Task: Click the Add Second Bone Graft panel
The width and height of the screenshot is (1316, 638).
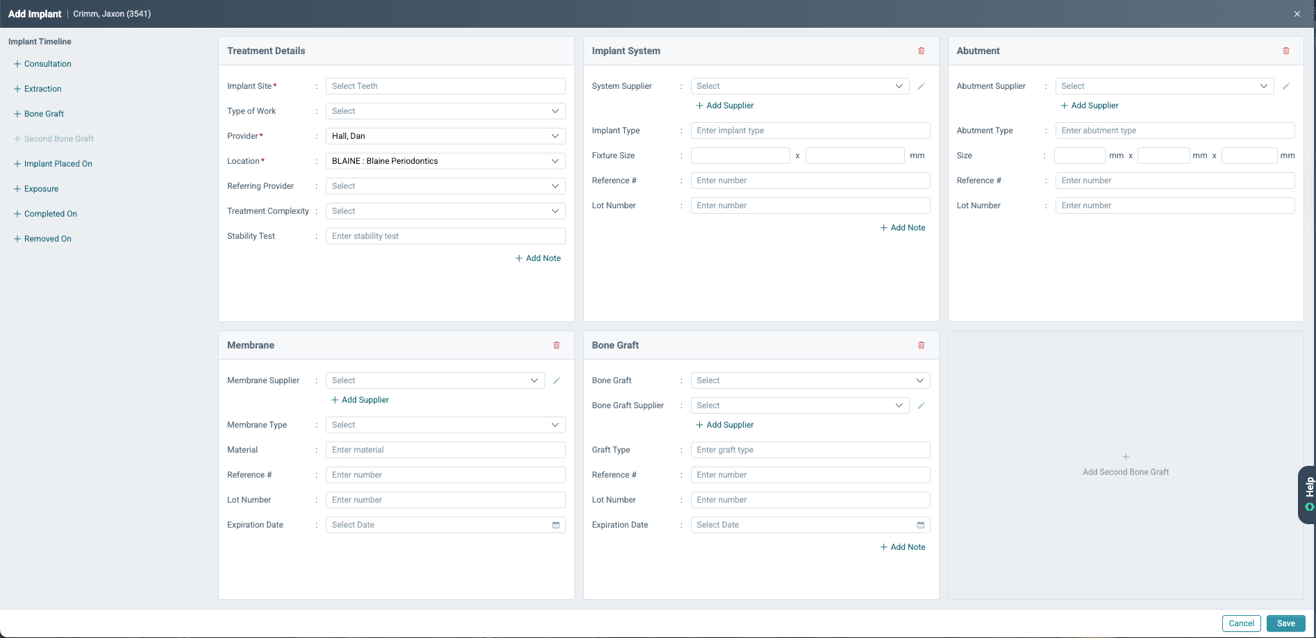Action: coord(1126,465)
